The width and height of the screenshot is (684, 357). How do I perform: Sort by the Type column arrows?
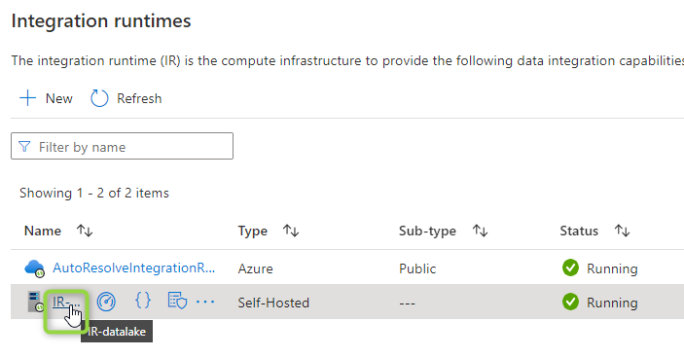pos(291,231)
